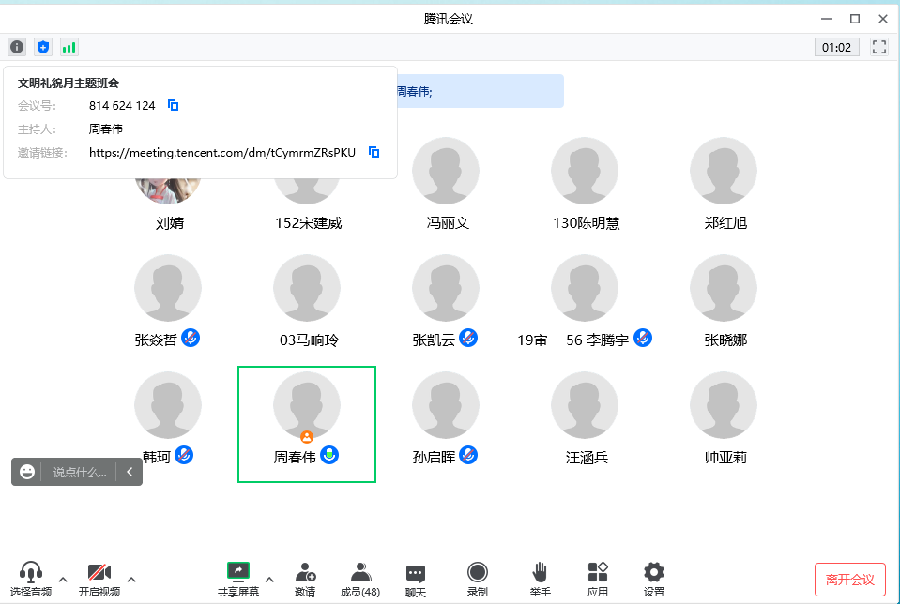Click the meeting info icon

tap(17, 47)
